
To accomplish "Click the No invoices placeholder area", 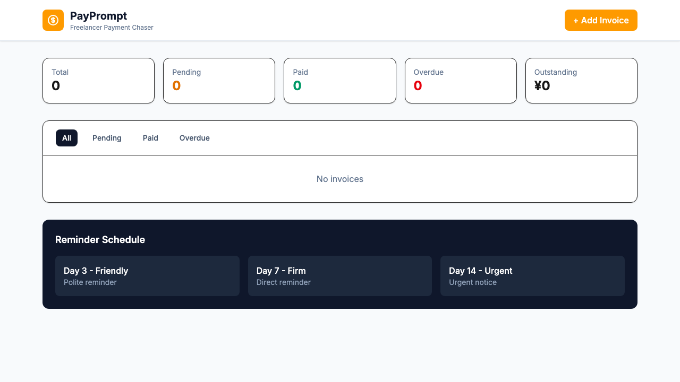I will [x=339, y=179].
